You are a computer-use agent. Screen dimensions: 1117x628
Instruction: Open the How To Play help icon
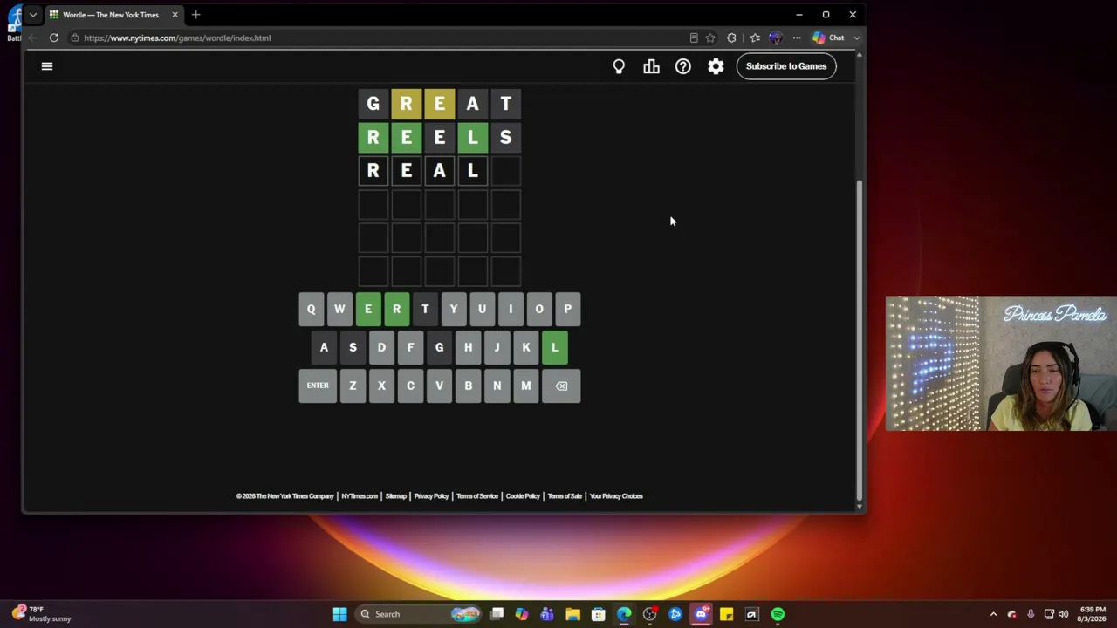(x=683, y=66)
